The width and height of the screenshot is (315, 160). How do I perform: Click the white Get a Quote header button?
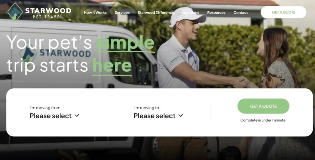(284, 12)
